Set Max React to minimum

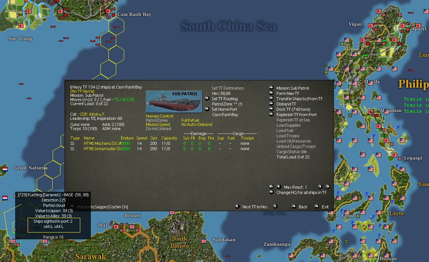pyautogui.click(x=271, y=187)
